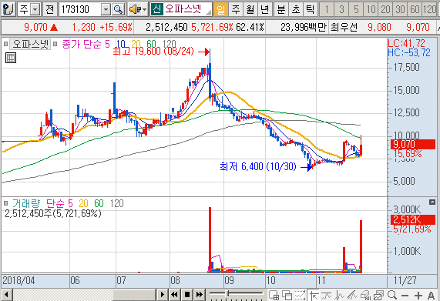The height and width of the screenshot is (301, 440).
Task: Click the scrollbar left arrow button
Action: click(x=7, y=295)
